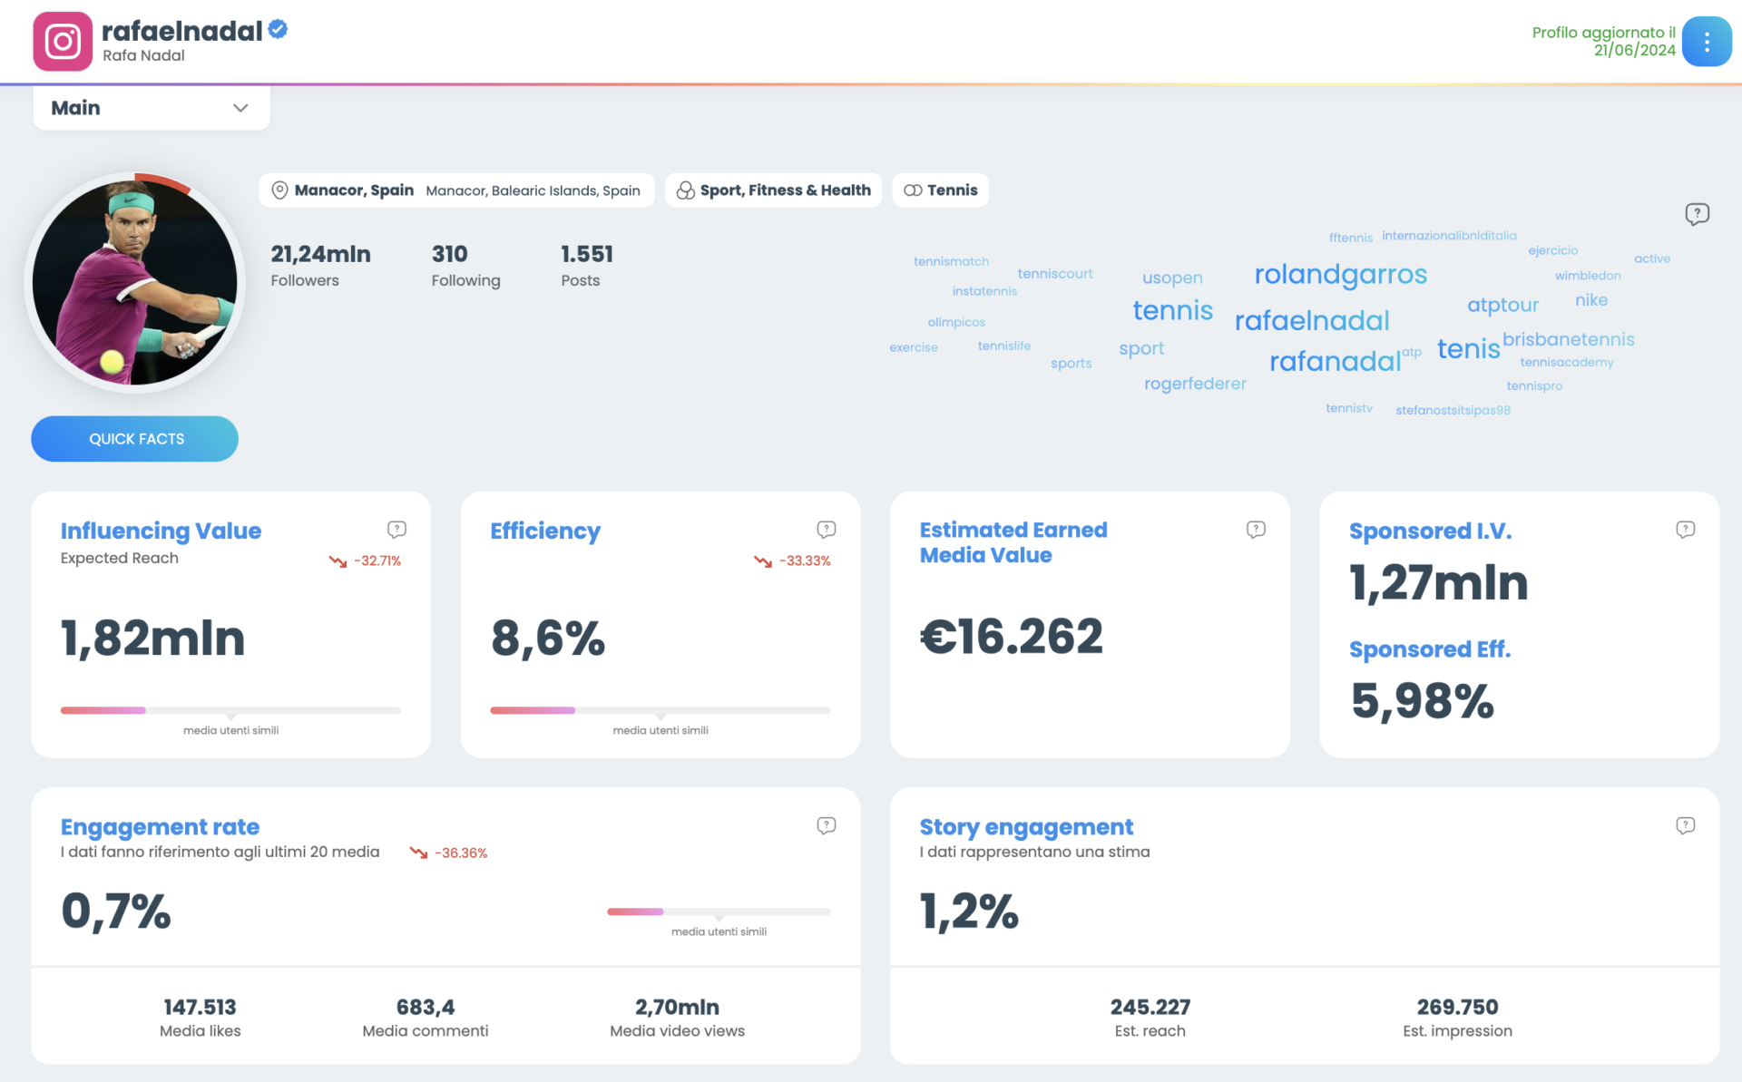This screenshot has width=1742, height=1082.
Task: Click the rafaelnadal word cloud tag
Action: (1312, 320)
